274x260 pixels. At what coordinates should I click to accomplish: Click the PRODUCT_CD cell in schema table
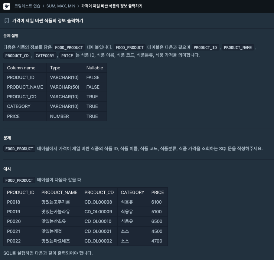(x=25, y=96)
